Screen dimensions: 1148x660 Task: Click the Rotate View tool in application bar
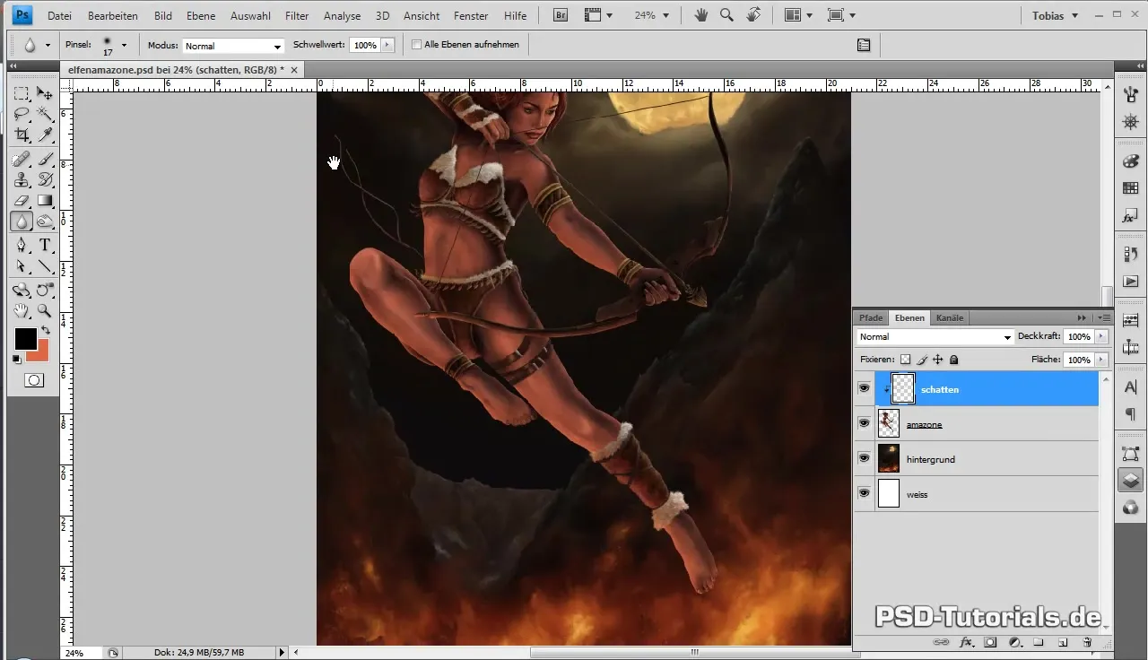point(753,15)
